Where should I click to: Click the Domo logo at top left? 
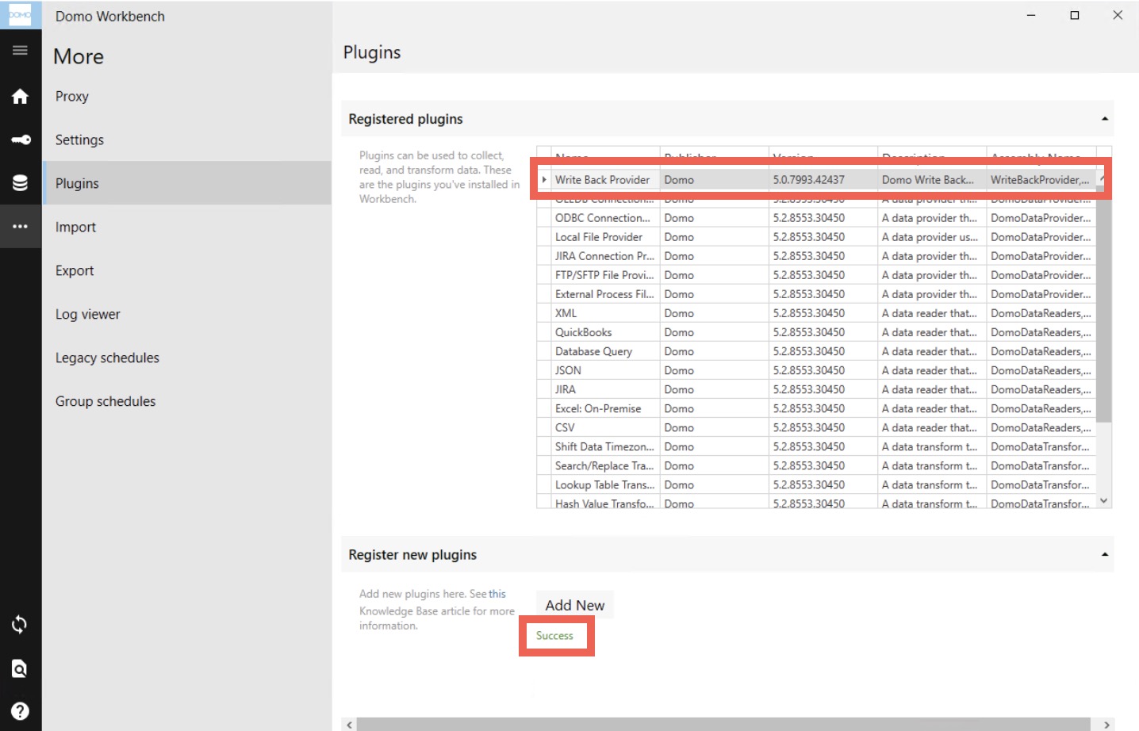pyautogui.click(x=20, y=14)
